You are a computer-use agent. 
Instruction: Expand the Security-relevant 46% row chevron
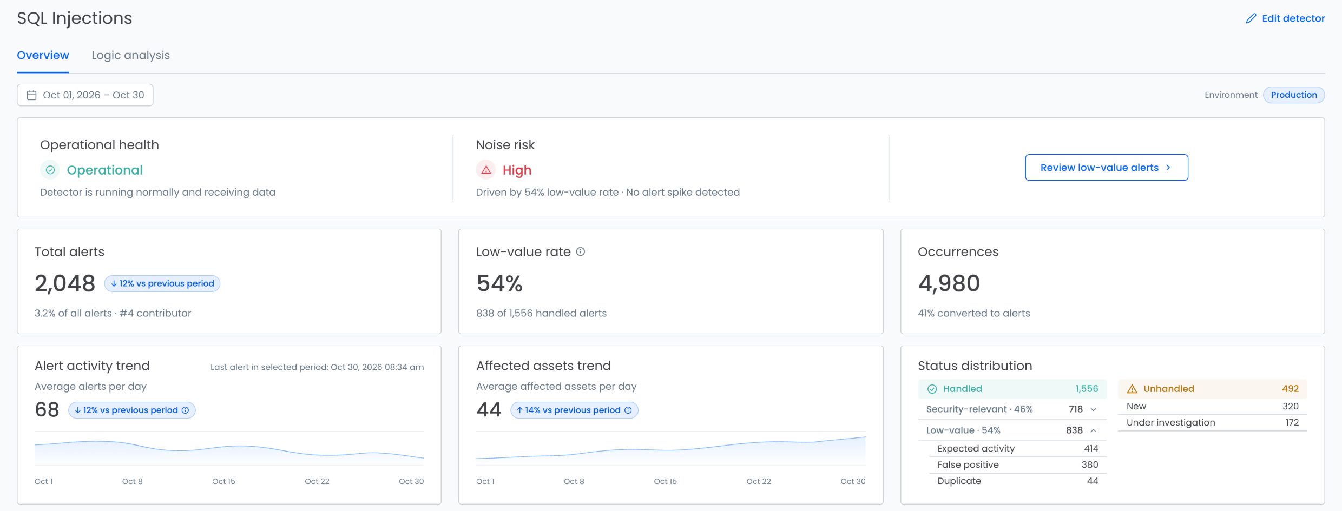pos(1094,409)
